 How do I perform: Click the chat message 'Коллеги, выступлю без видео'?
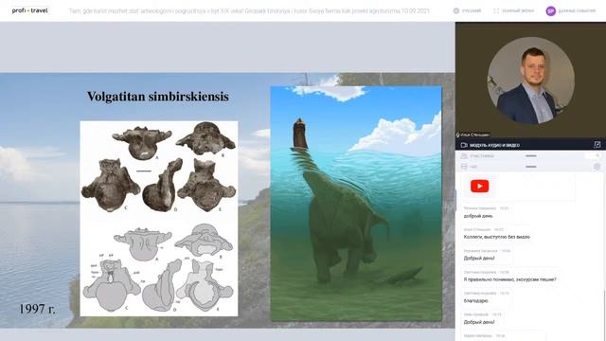(x=496, y=237)
